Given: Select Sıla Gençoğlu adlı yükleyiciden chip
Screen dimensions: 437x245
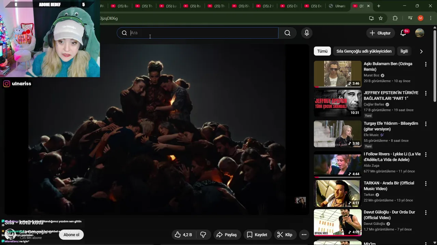Looking at the screenshot, I should point(364,51).
